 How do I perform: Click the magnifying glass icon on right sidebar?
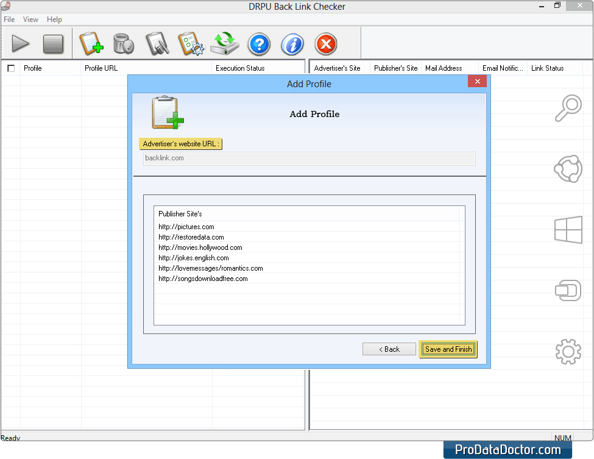coord(568,108)
